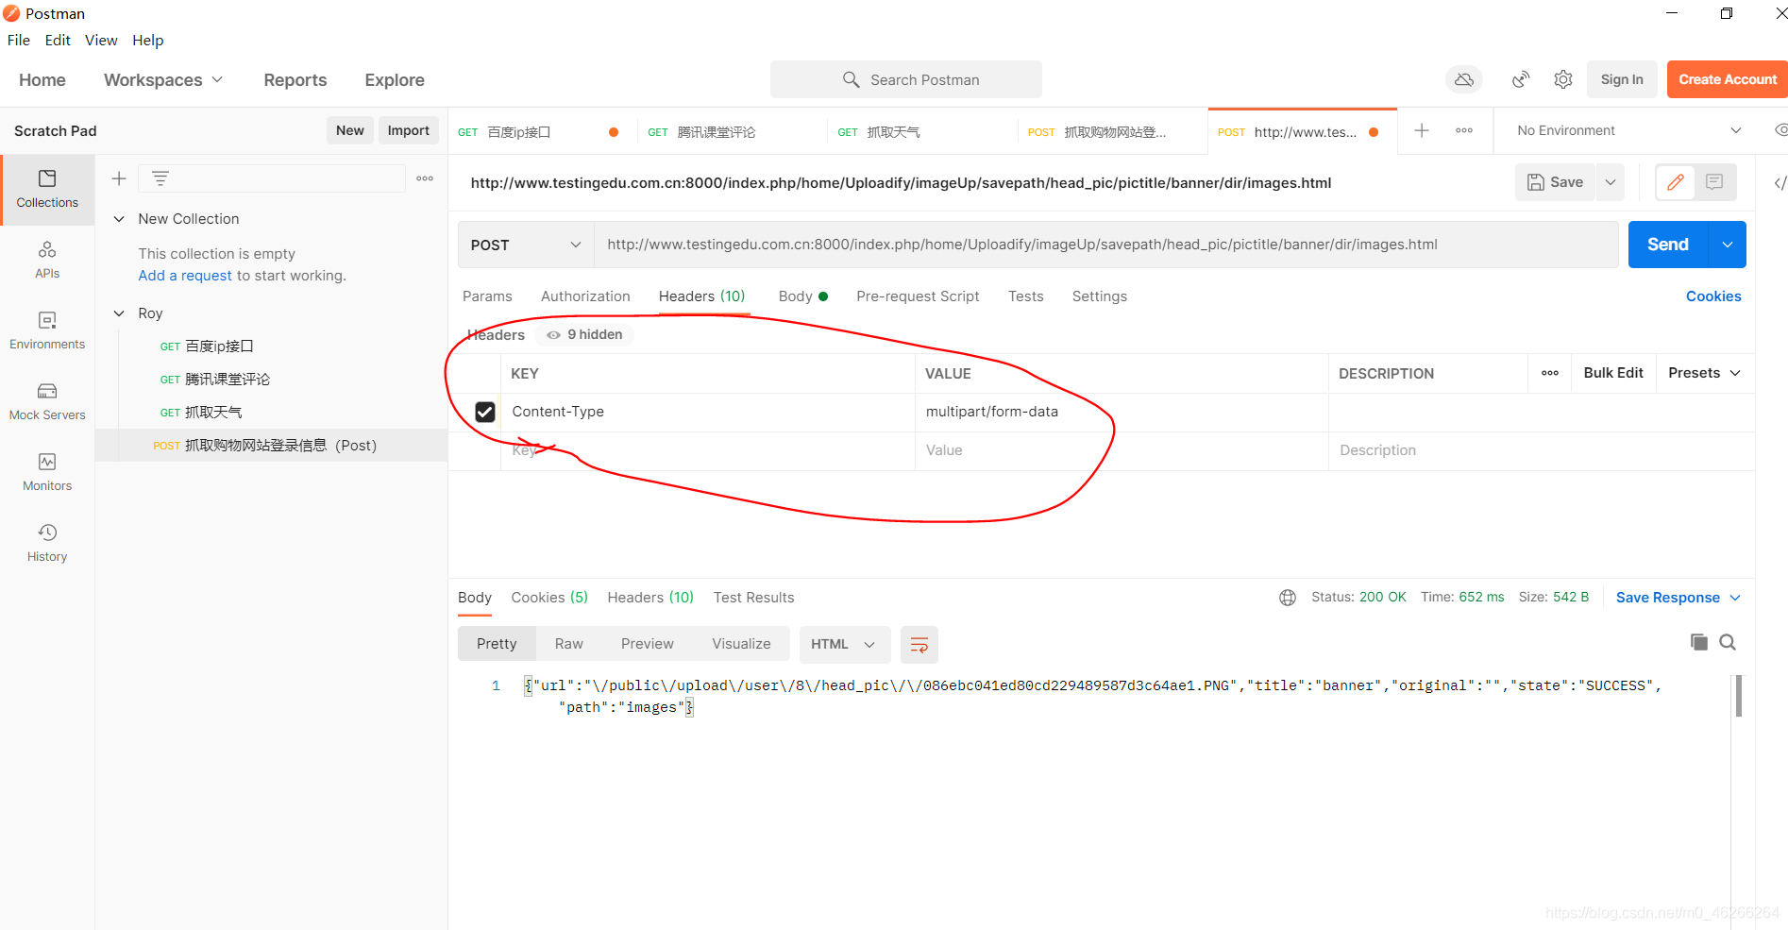Click the edit pencil icon

(x=1676, y=182)
